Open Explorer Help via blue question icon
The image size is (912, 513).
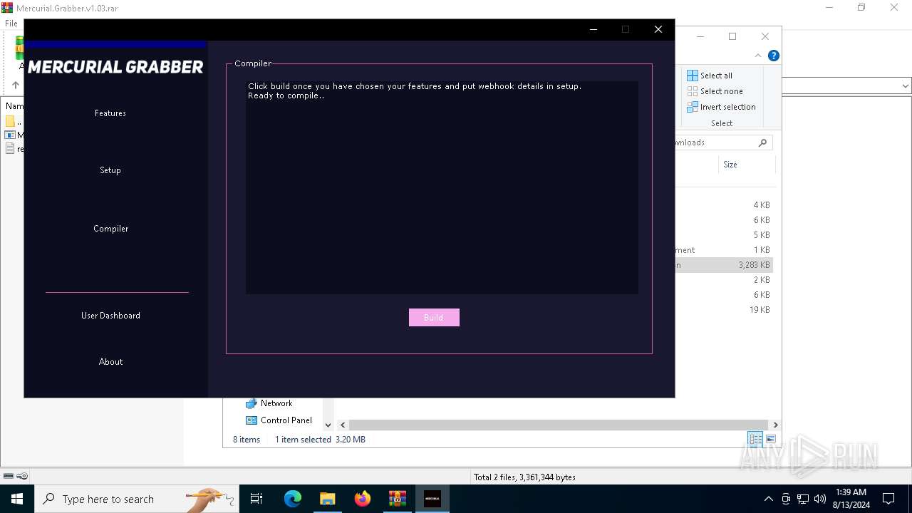(x=774, y=56)
